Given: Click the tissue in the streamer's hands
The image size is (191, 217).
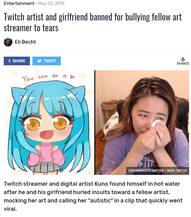Looking at the screenshot, I should point(158,124).
